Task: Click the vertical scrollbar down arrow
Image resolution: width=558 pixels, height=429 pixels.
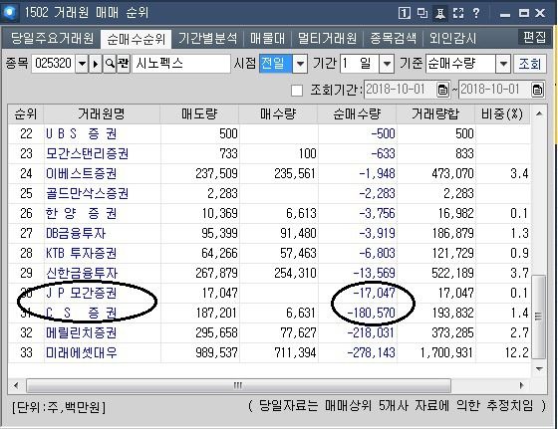Action: 539,369
